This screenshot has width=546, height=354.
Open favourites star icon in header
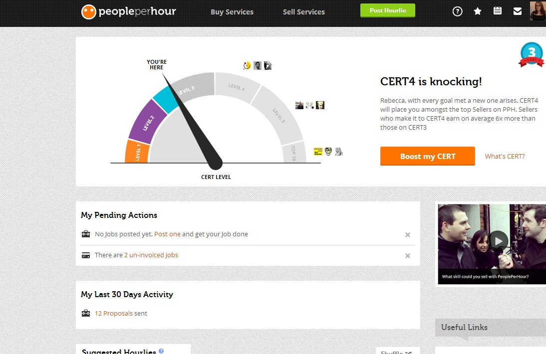(x=478, y=11)
